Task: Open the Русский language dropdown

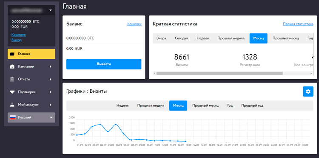Action: (x=31, y=117)
